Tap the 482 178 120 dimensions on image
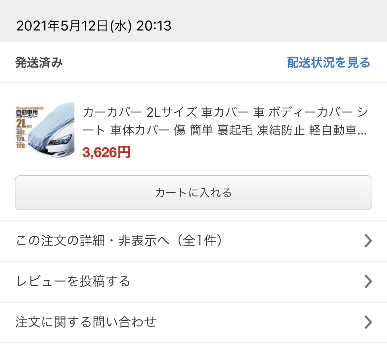Viewport: 387px width, 347px height. pyautogui.click(x=21, y=139)
